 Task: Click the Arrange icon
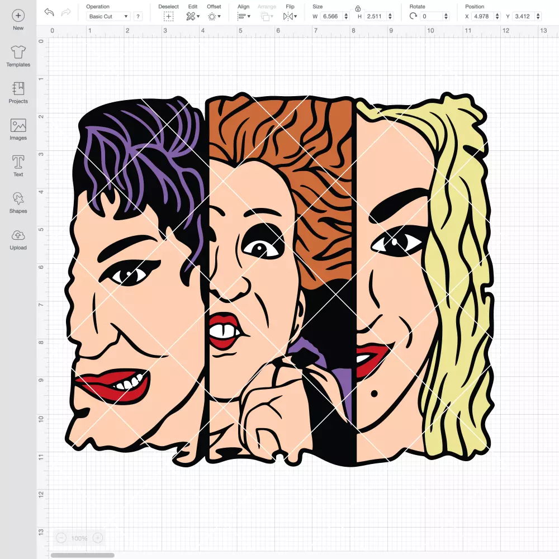(x=265, y=16)
